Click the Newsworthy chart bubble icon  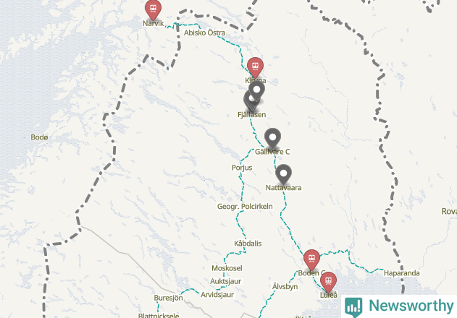click(353, 307)
